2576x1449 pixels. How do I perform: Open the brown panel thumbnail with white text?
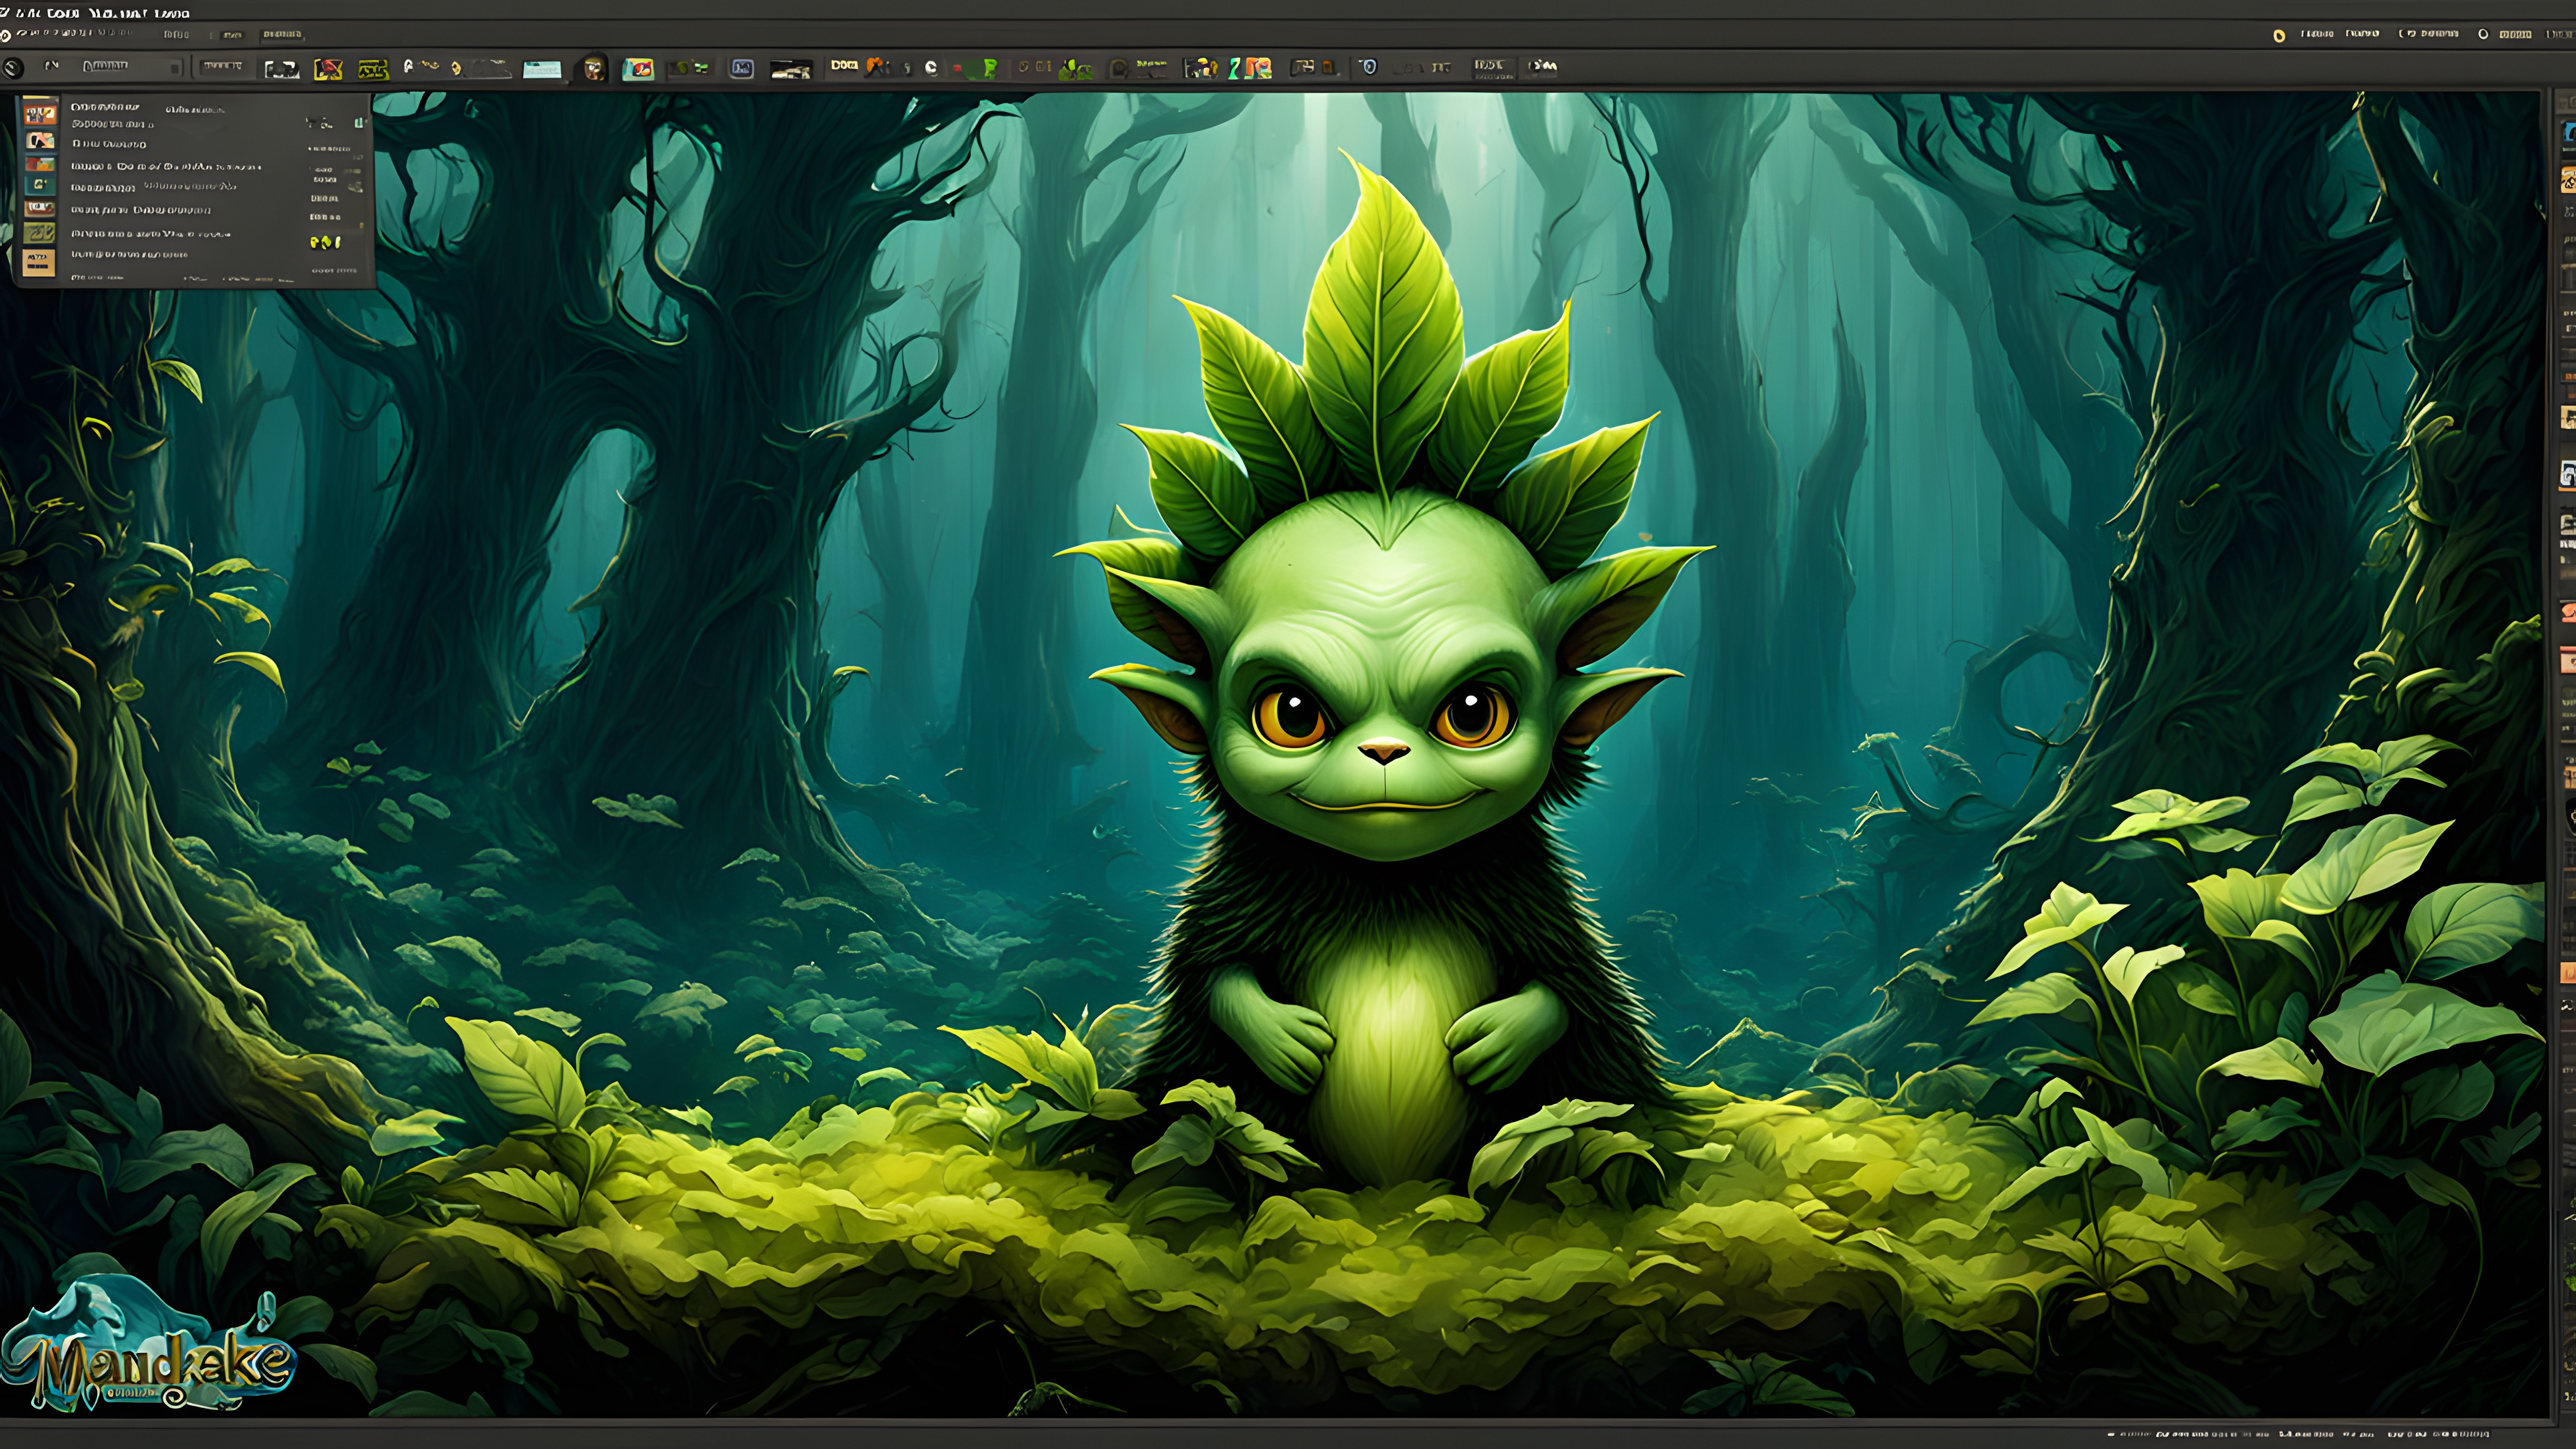tap(40, 208)
